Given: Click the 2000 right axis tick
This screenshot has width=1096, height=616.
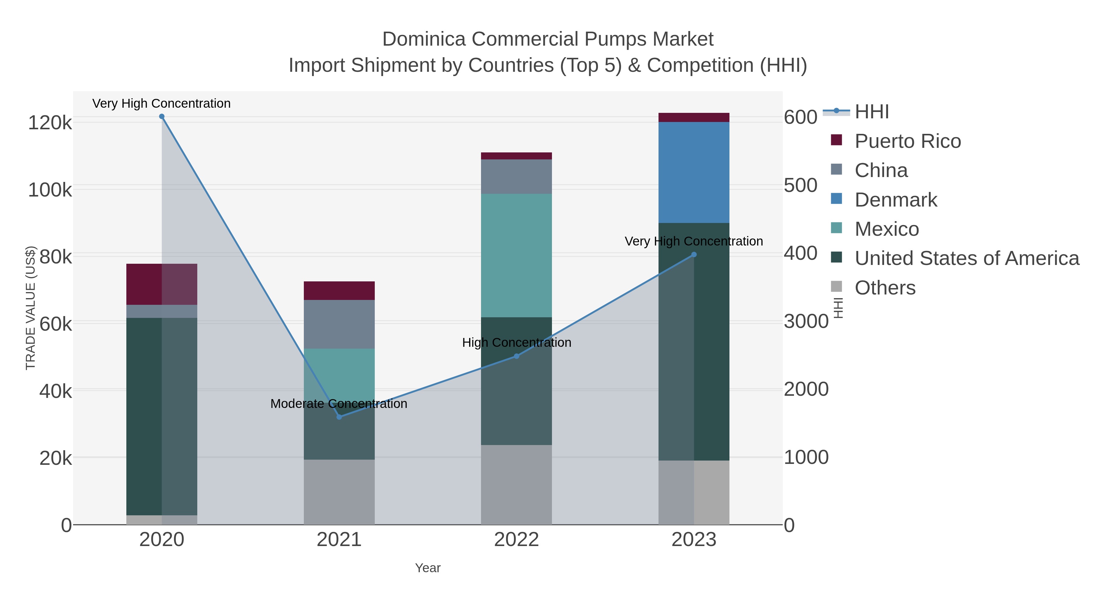Looking at the screenshot, I should tap(806, 389).
